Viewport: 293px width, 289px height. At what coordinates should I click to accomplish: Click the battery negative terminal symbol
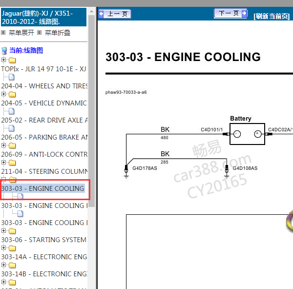click(237, 134)
